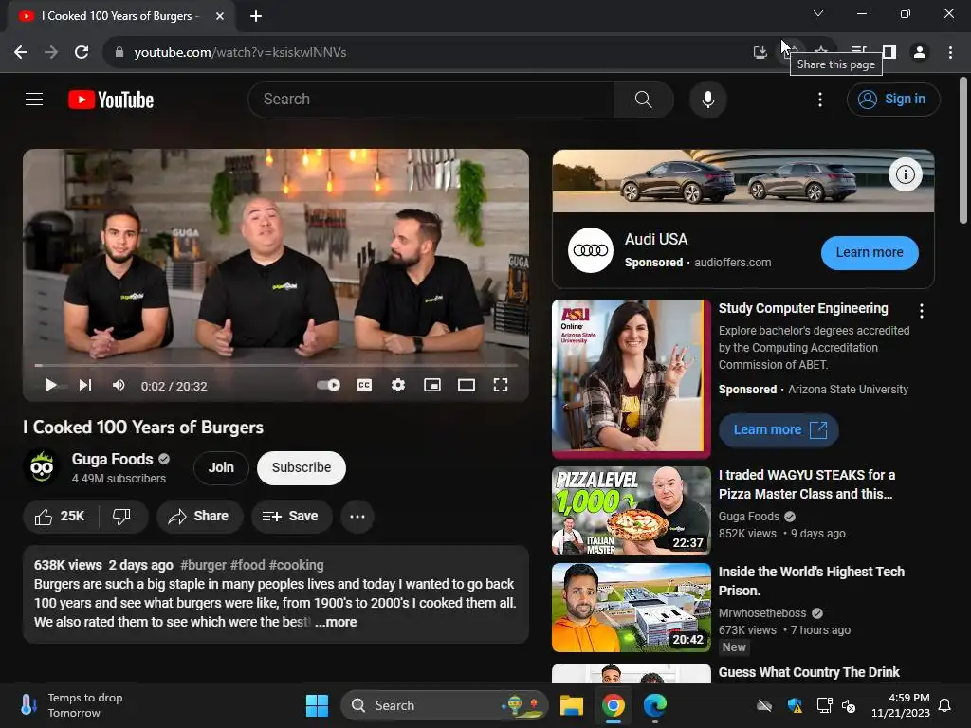Open more actions ellipsis under video
Image resolution: width=971 pixels, height=728 pixels.
[x=357, y=517]
